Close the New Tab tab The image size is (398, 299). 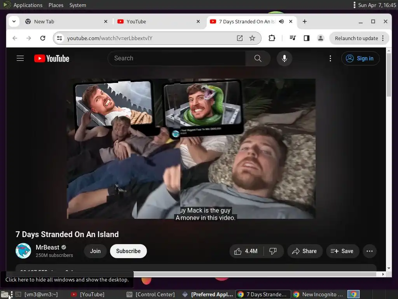click(106, 22)
